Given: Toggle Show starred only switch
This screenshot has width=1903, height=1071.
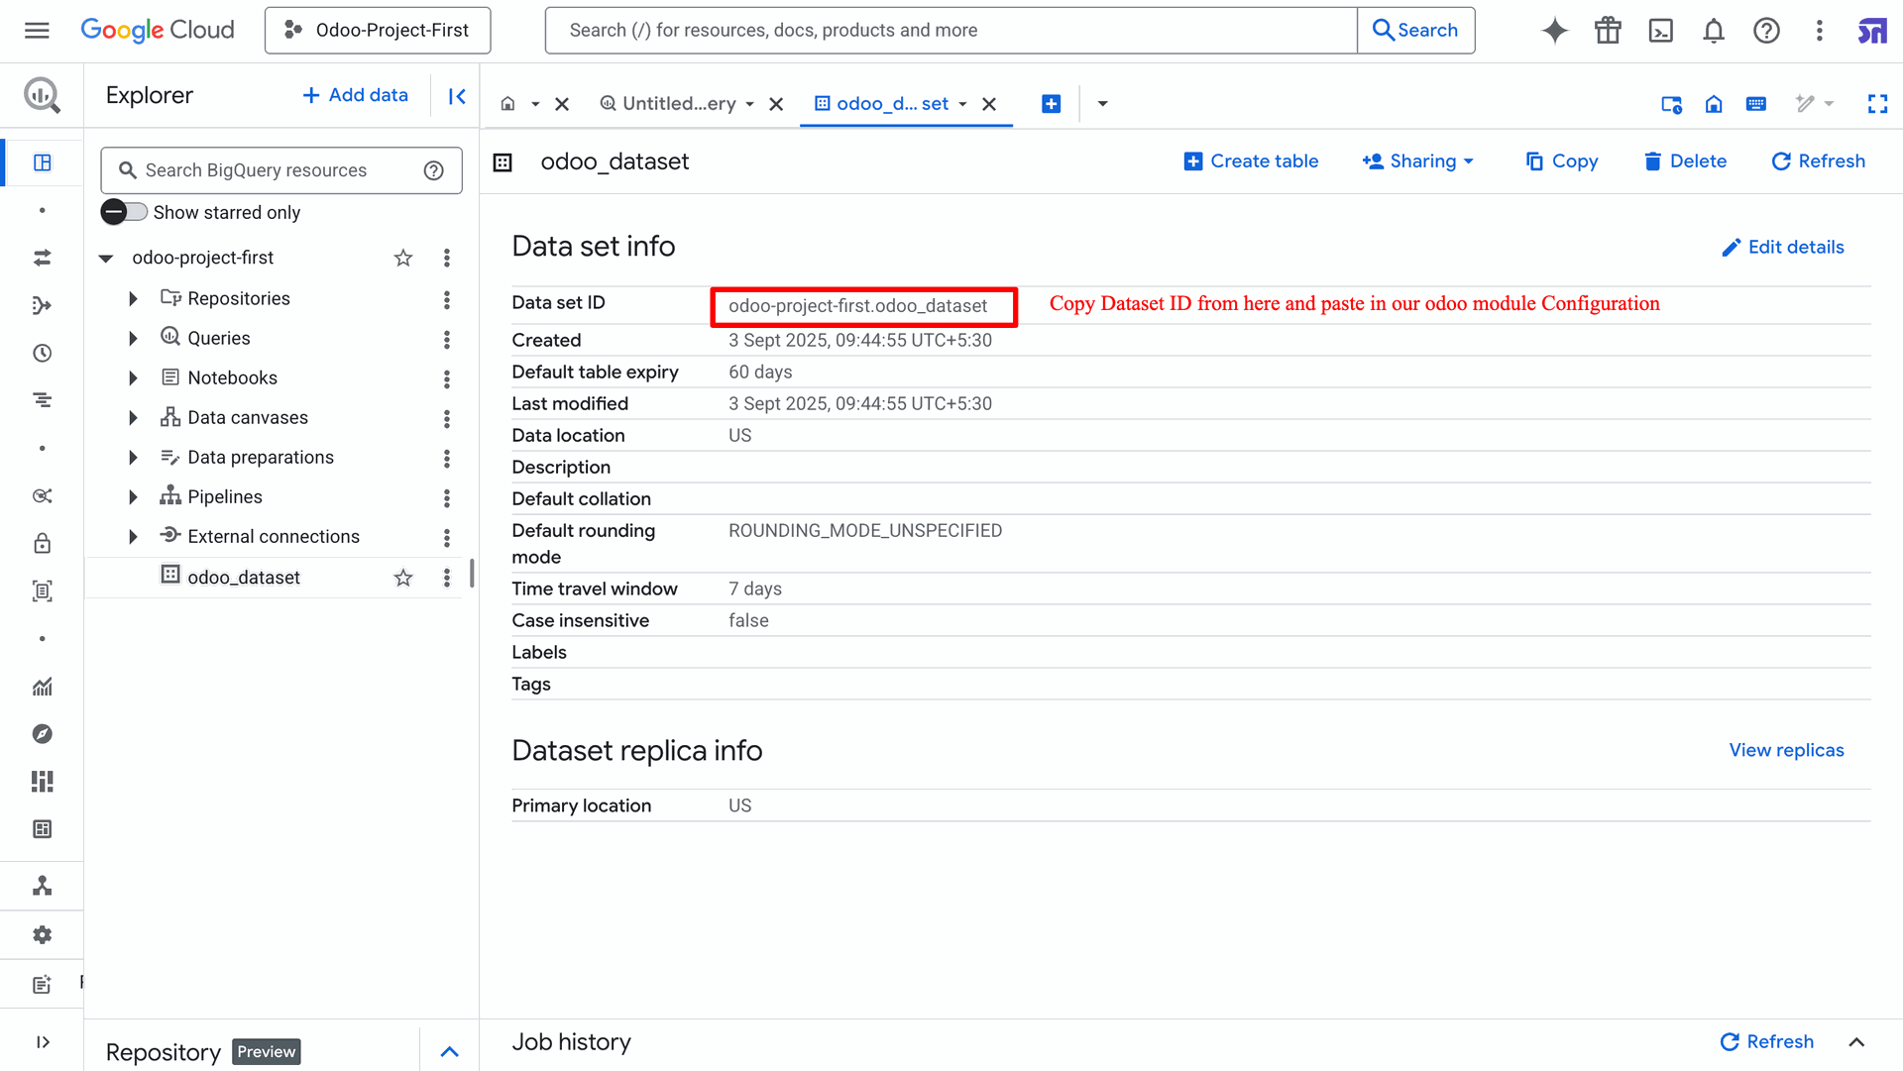Looking at the screenshot, I should pyautogui.click(x=125, y=212).
